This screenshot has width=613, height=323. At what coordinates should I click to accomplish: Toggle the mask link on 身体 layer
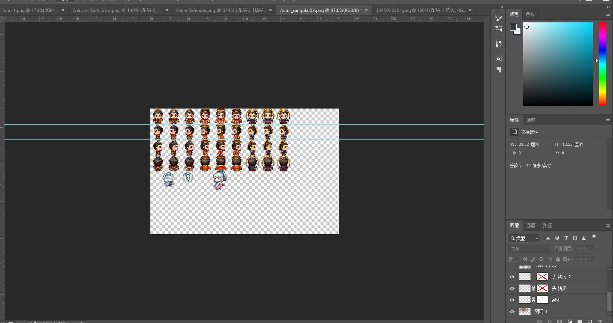coord(534,300)
